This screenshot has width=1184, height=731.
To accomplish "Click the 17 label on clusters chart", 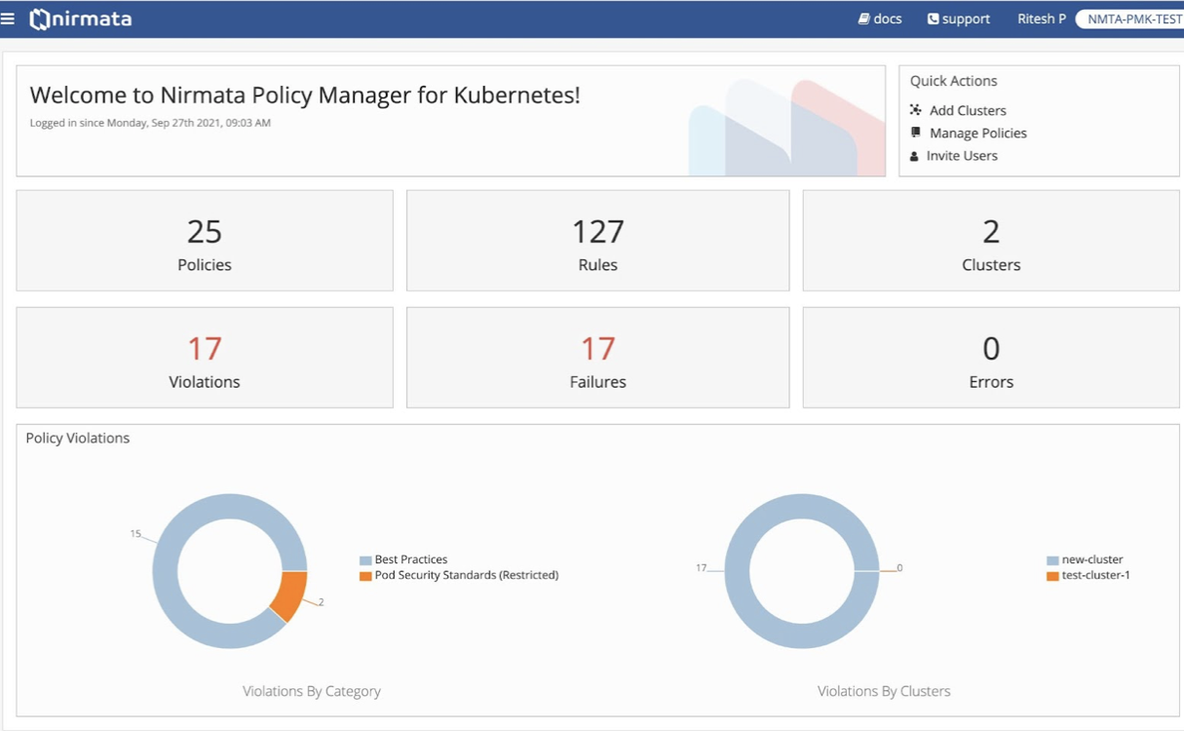I will (701, 567).
